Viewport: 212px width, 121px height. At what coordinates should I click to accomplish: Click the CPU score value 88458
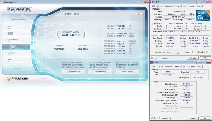coord(83,49)
